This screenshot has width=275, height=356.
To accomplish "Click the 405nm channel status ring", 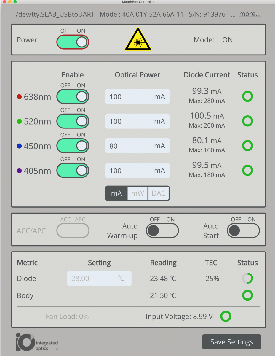I will click(247, 170).
